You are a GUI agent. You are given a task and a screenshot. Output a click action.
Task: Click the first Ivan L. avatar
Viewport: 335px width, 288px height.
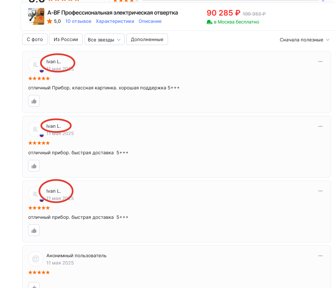click(36, 65)
